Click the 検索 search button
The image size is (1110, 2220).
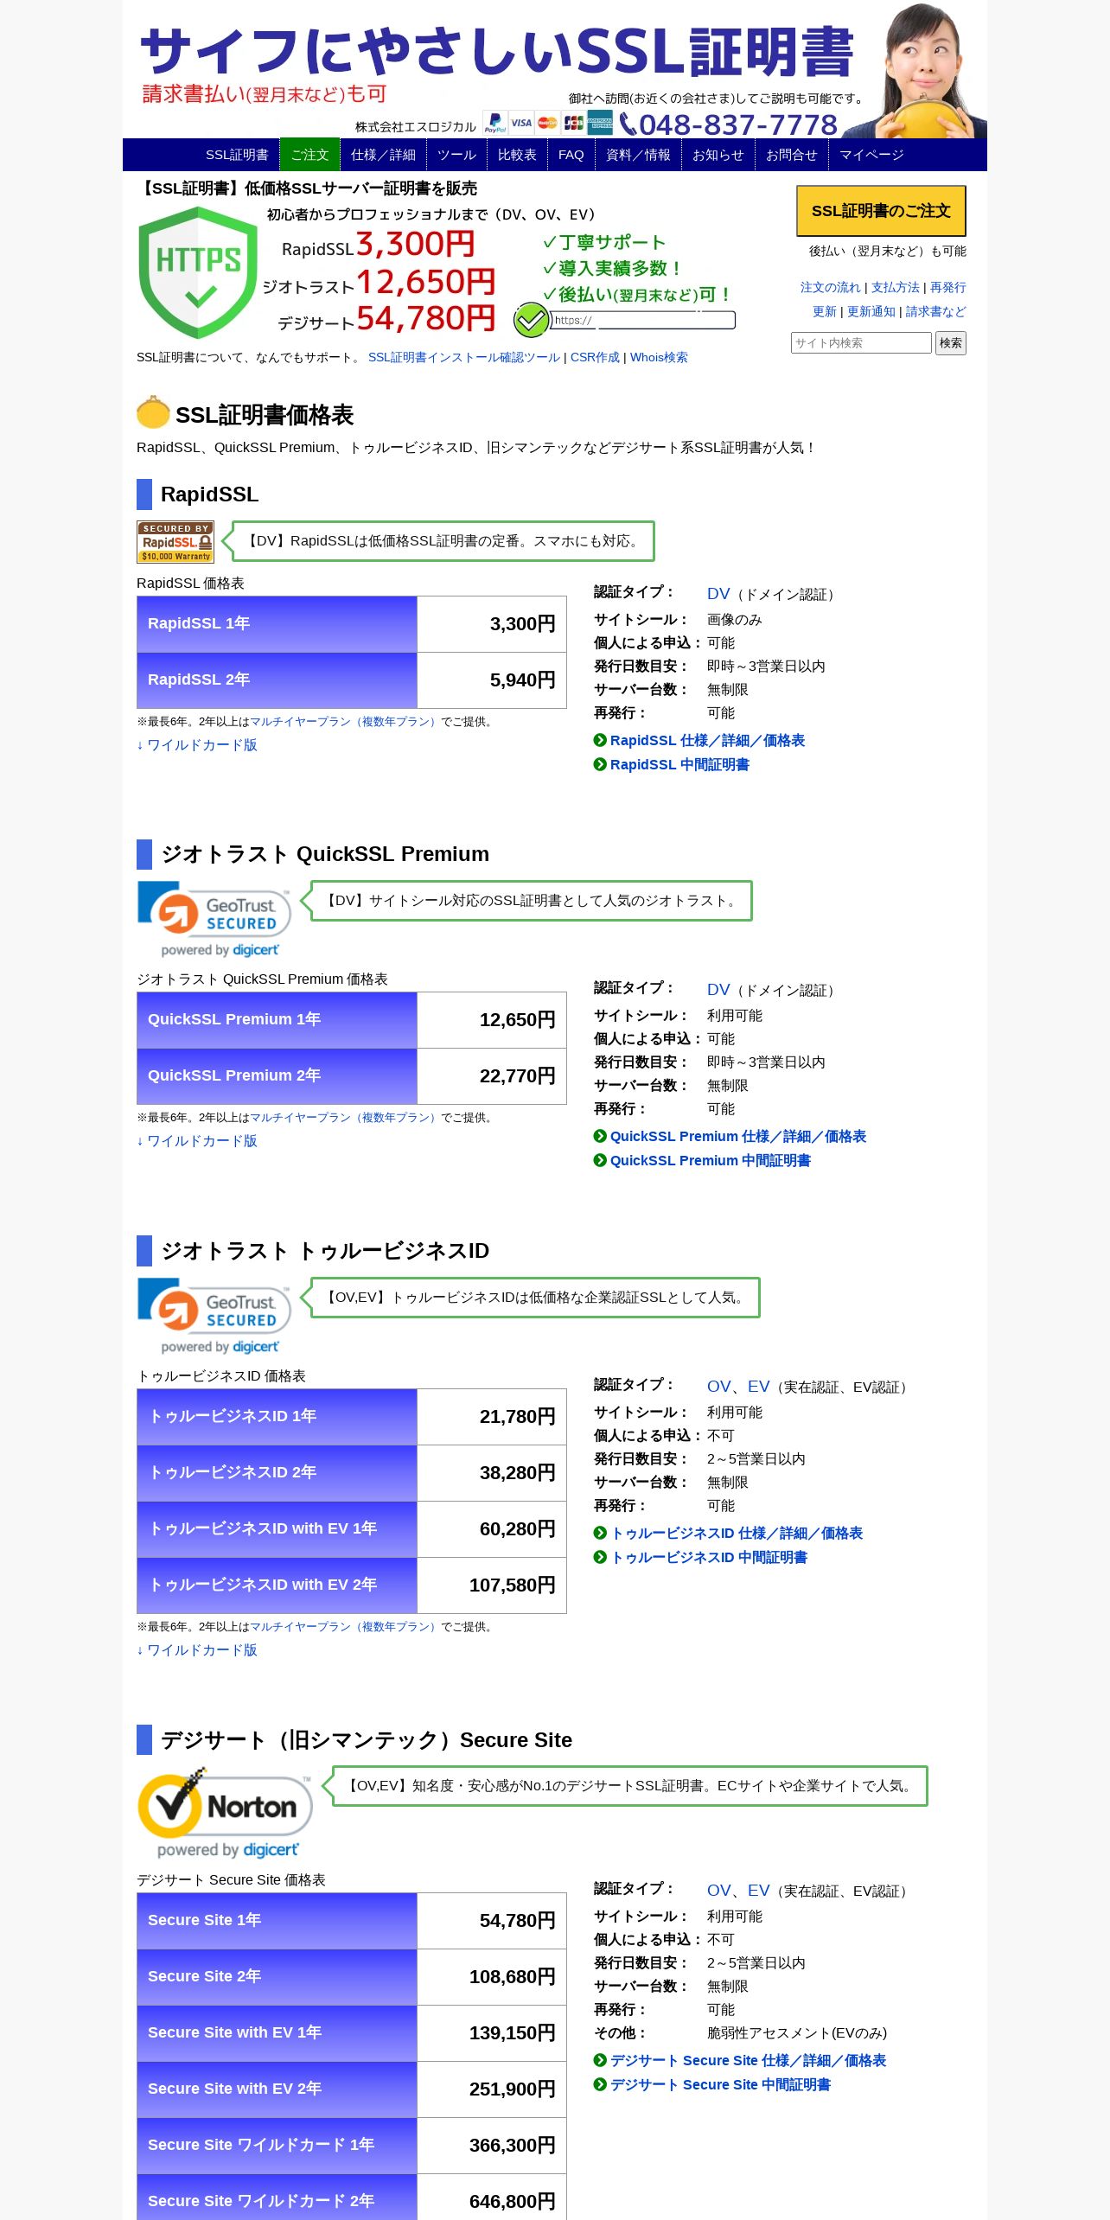pos(951,343)
